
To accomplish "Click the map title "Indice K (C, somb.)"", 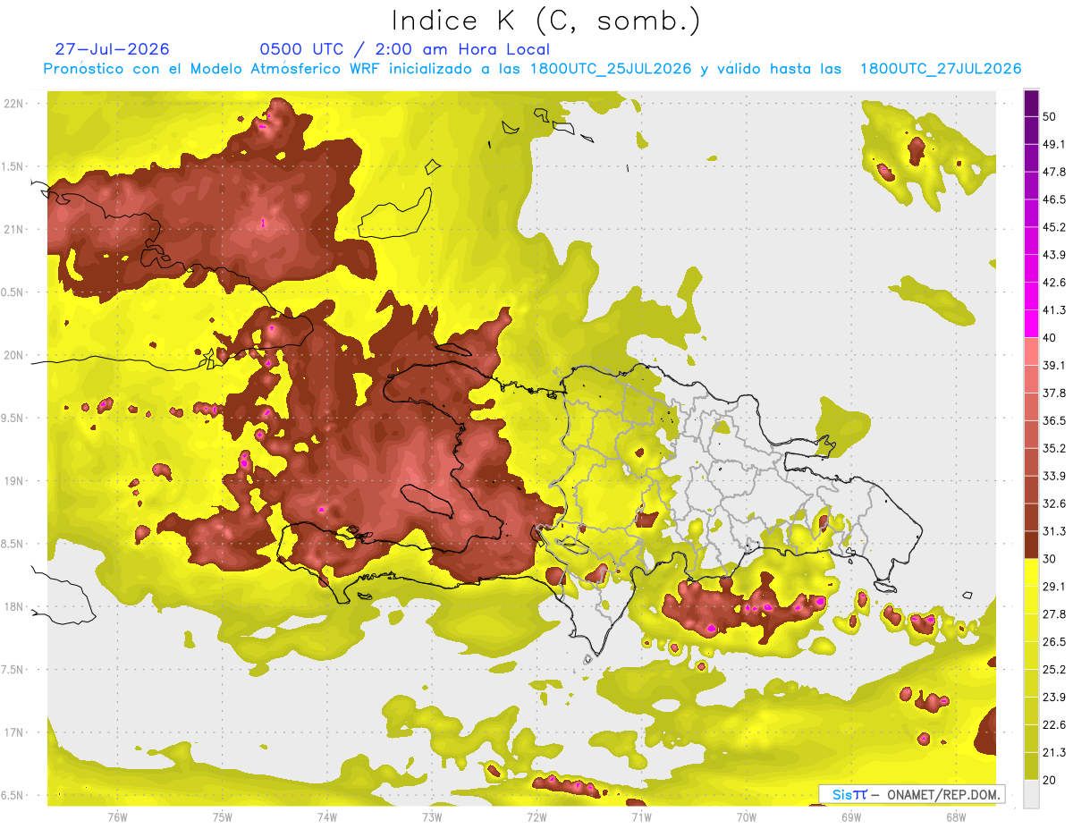I will coord(545,21).
